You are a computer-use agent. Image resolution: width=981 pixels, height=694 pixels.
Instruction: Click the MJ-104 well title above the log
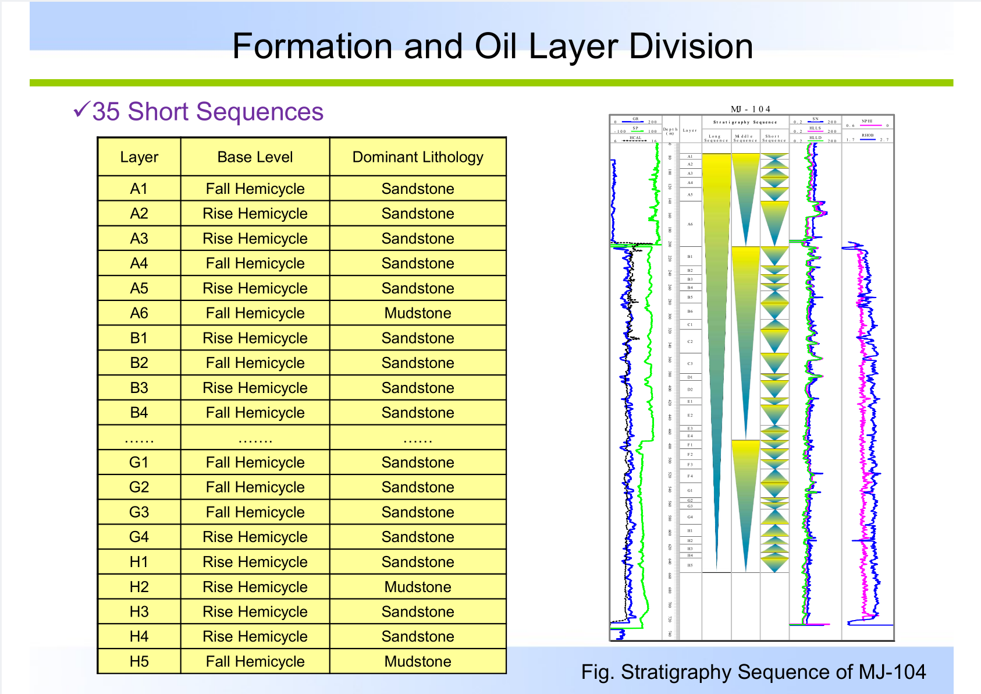pos(751,109)
